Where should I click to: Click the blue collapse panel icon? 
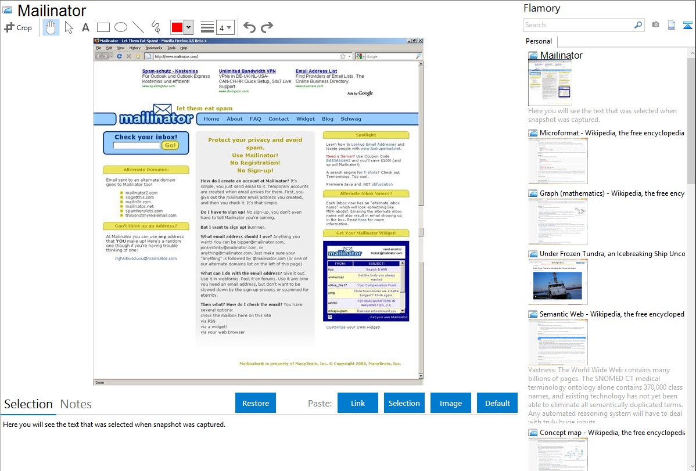(687, 26)
